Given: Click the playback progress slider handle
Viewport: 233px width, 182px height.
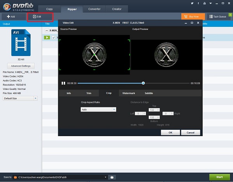Looking at the screenshot, I should (143, 83).
